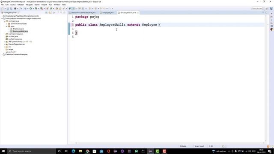Screen dimensions: 274x154
Task: Collapse the pojo package
Action: coord(7,26)
